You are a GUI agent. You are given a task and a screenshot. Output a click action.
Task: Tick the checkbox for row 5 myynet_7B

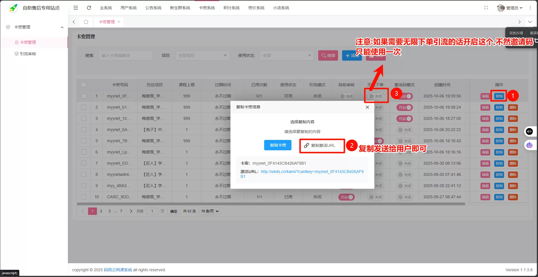[84, 141]
